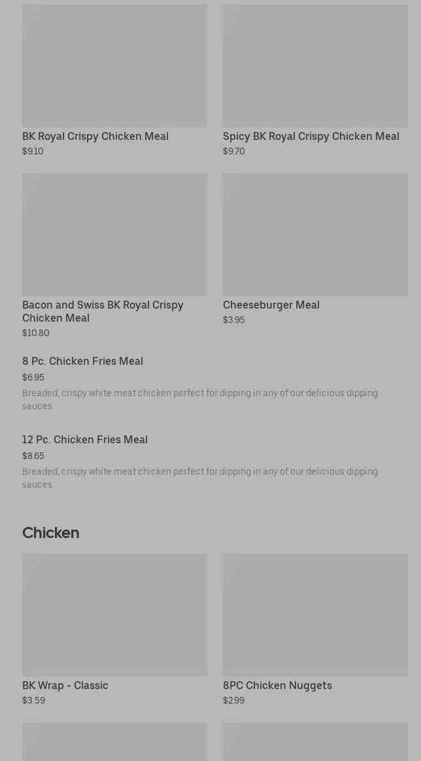Click the 8PC Chicken Nuggets photo
The width and height of the screenshot is (421, 761).
315,615
